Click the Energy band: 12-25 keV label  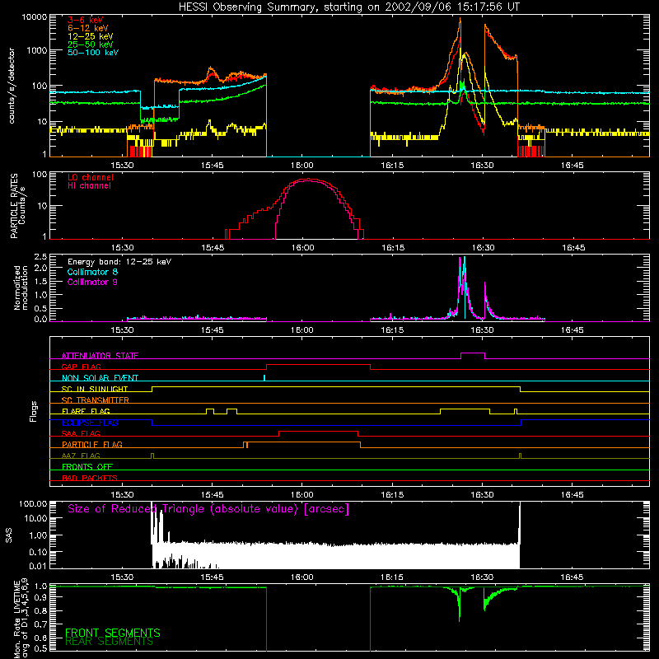pos(119,262)
